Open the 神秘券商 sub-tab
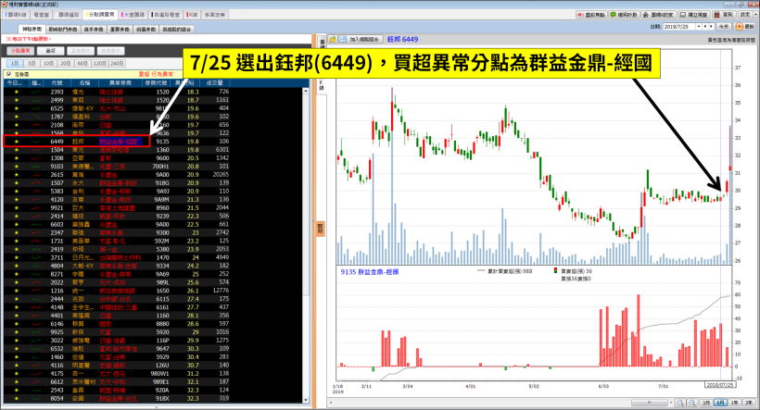 pyautogui.click(x=32, y=29)
